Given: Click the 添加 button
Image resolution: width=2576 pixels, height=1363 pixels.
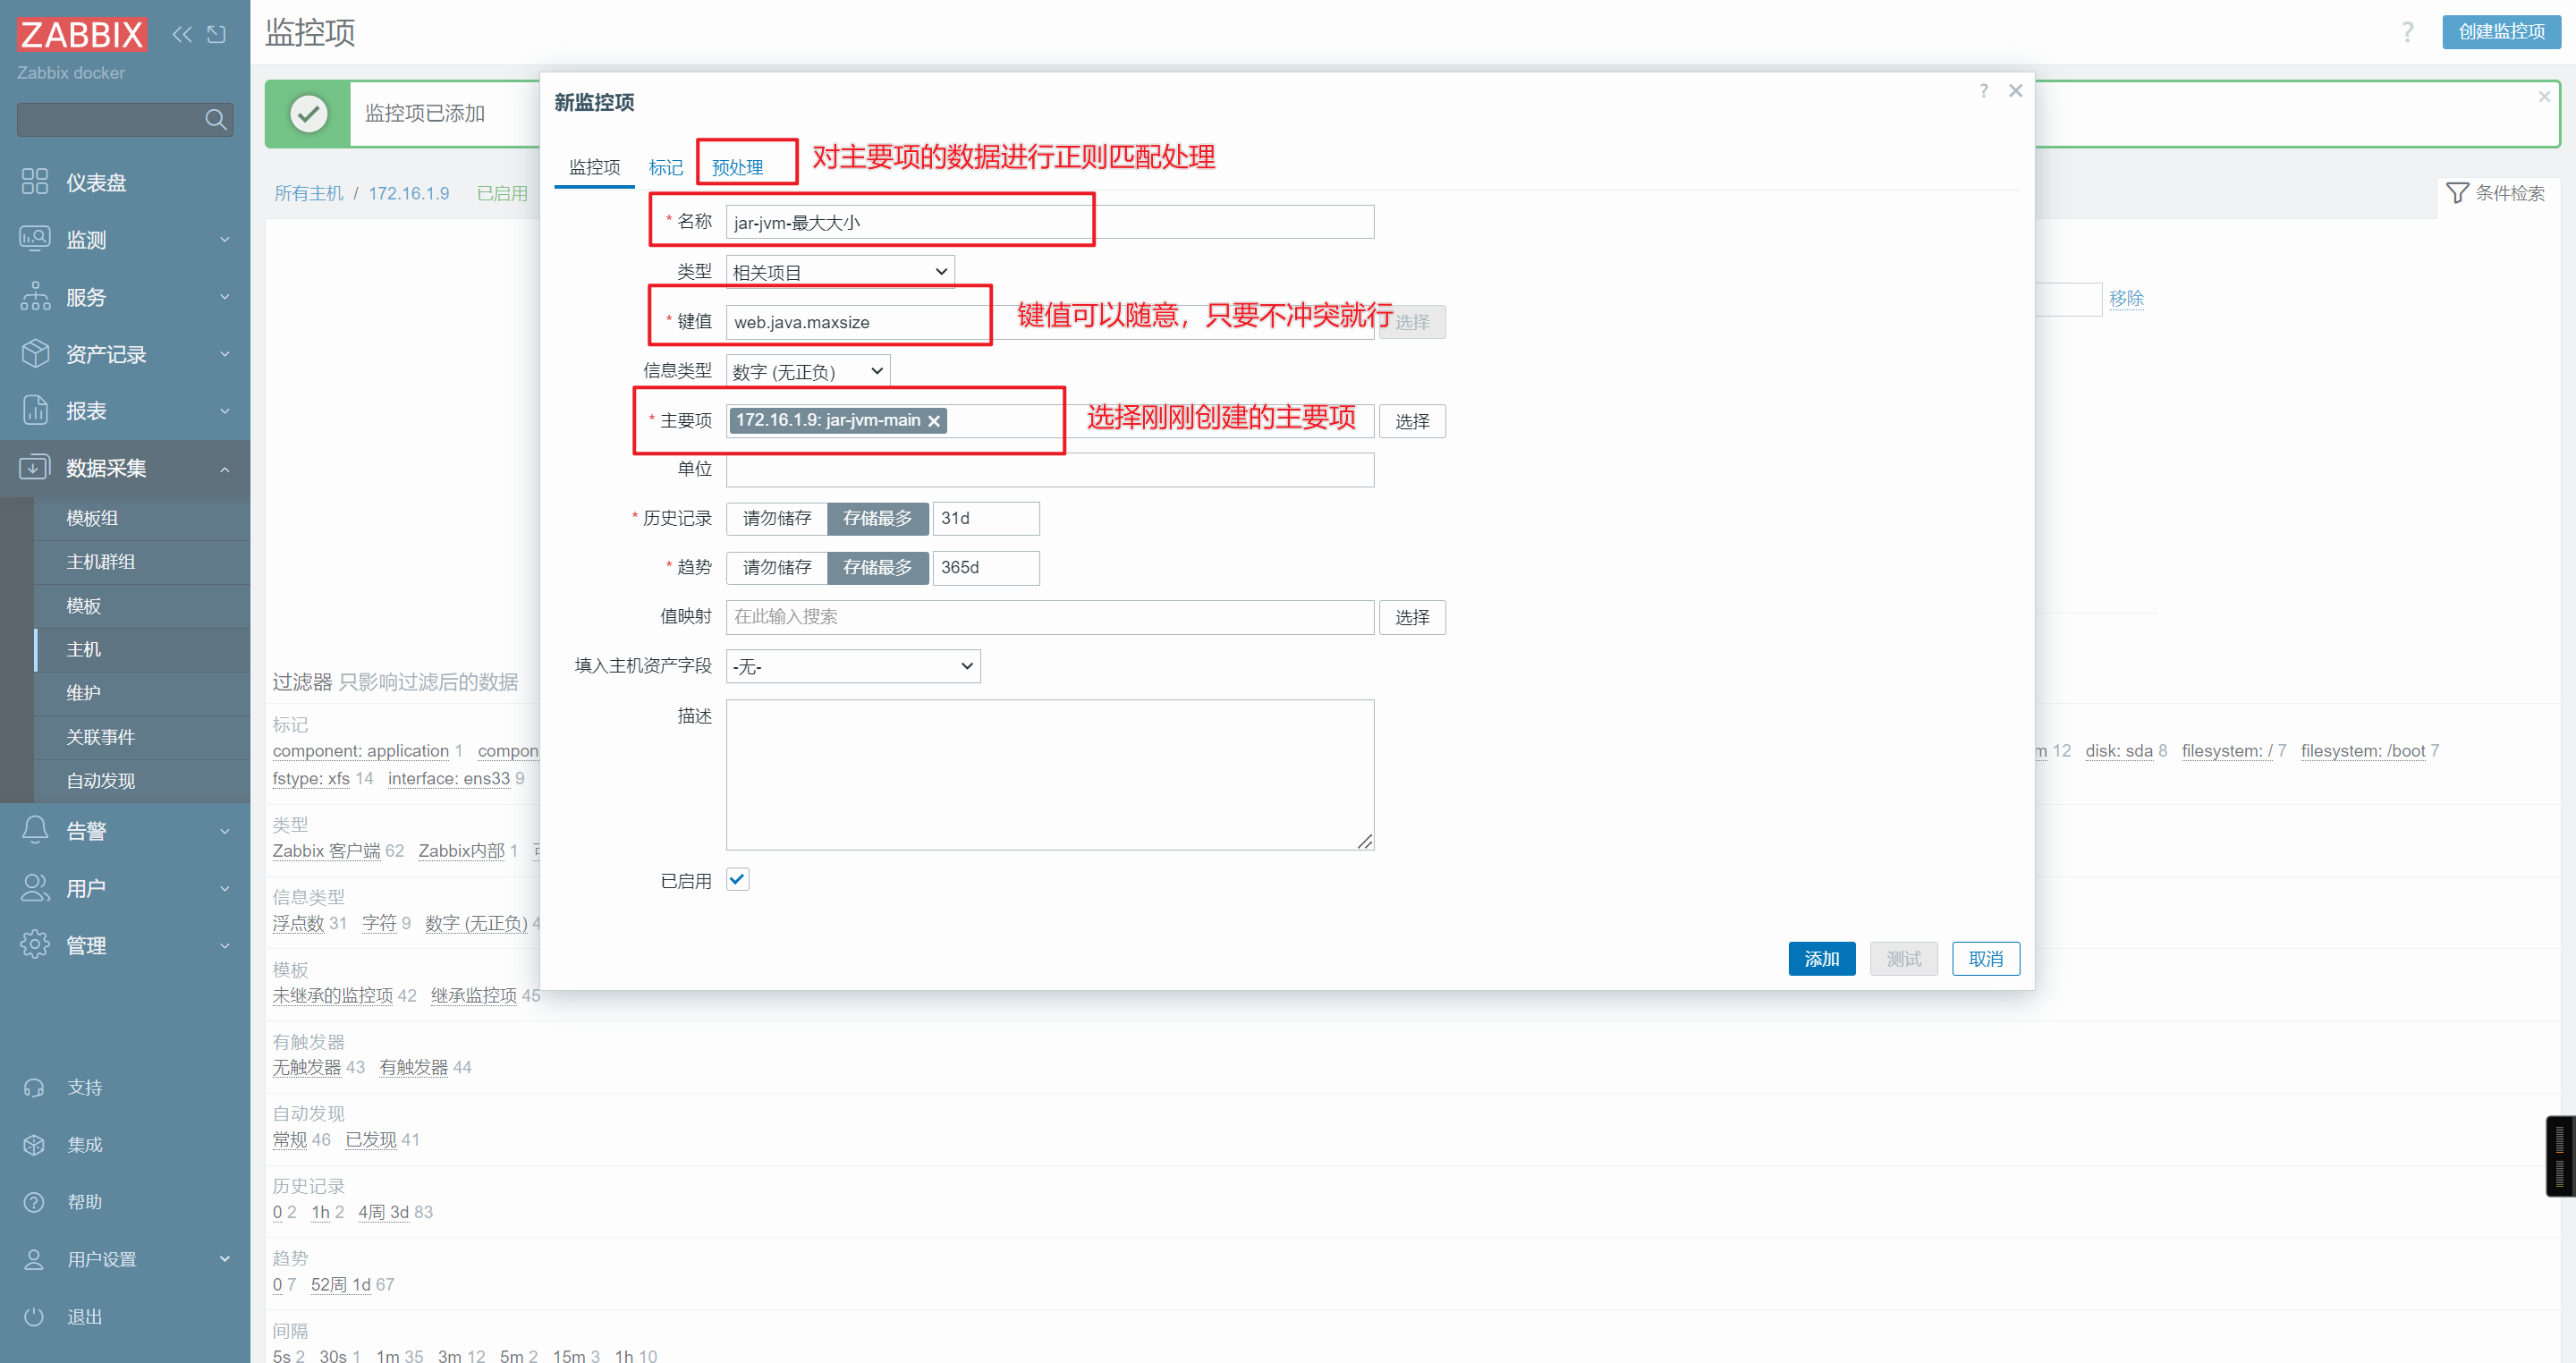Looking at the screenshot, I should tap(1821, 958).
